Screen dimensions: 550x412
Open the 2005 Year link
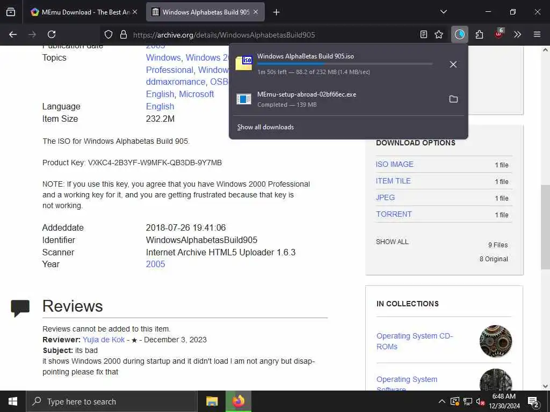(155, 264)
